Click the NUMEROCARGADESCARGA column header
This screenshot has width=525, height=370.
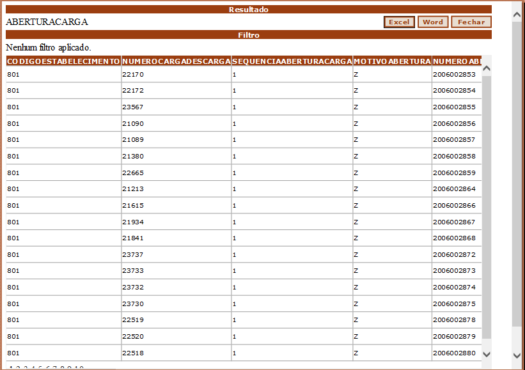pos(176,61)
